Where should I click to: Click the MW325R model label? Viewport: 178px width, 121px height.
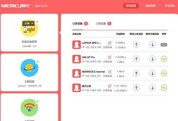[41, 6]
